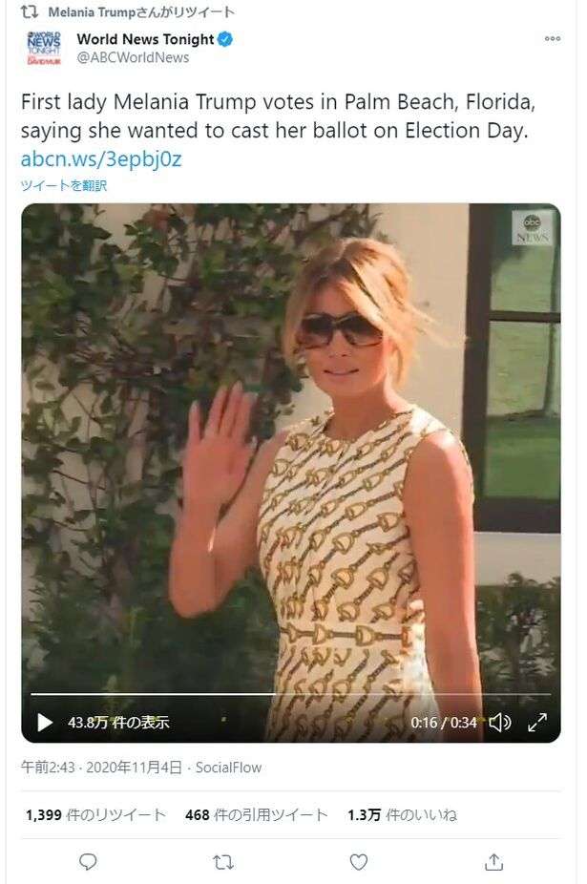Viewport: 587px width, 884px height.
Task: Play the video with the play button
Action: tap(45, 723)
